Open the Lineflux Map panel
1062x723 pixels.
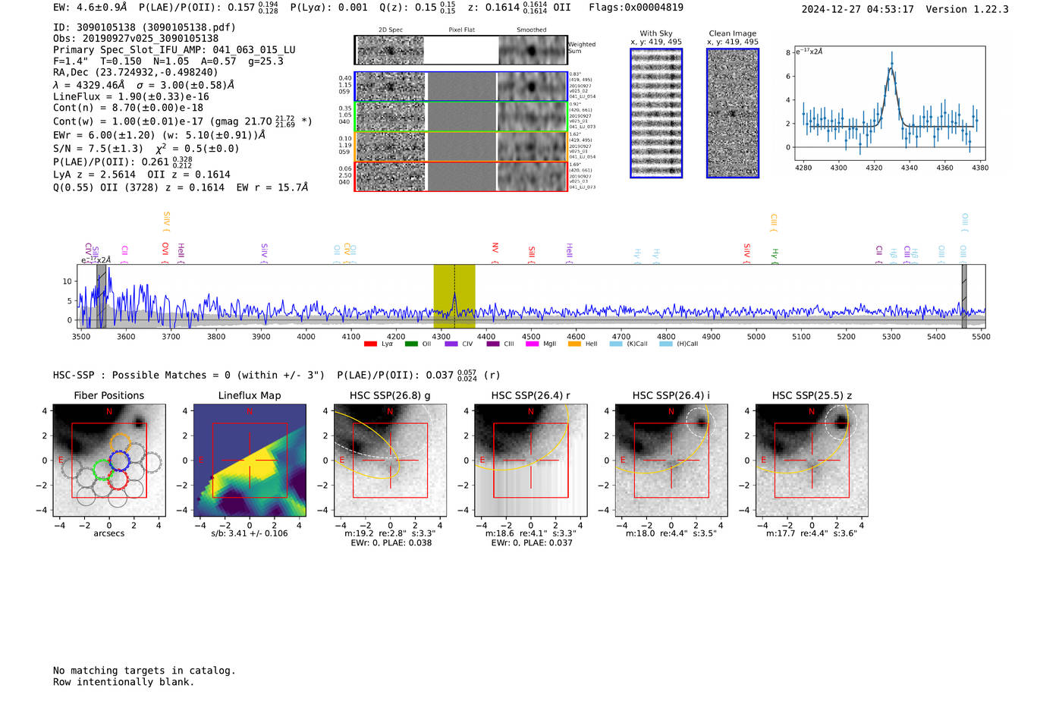click(250, 461)
